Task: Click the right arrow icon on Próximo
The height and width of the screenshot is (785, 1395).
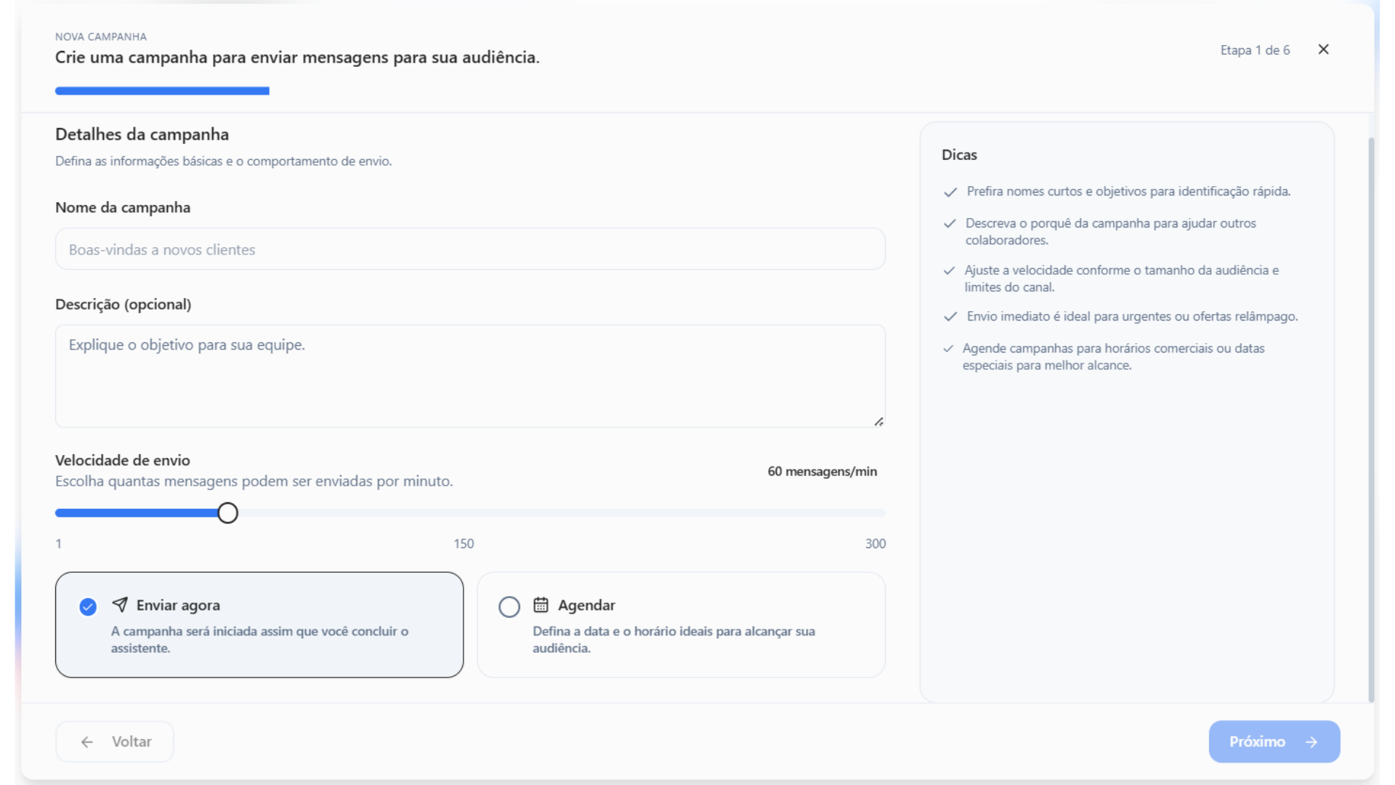Action: click(x=1311, y=742)
